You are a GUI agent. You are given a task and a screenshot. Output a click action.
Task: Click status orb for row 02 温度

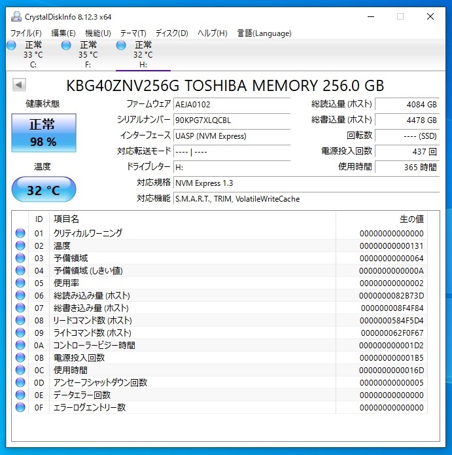20,246
